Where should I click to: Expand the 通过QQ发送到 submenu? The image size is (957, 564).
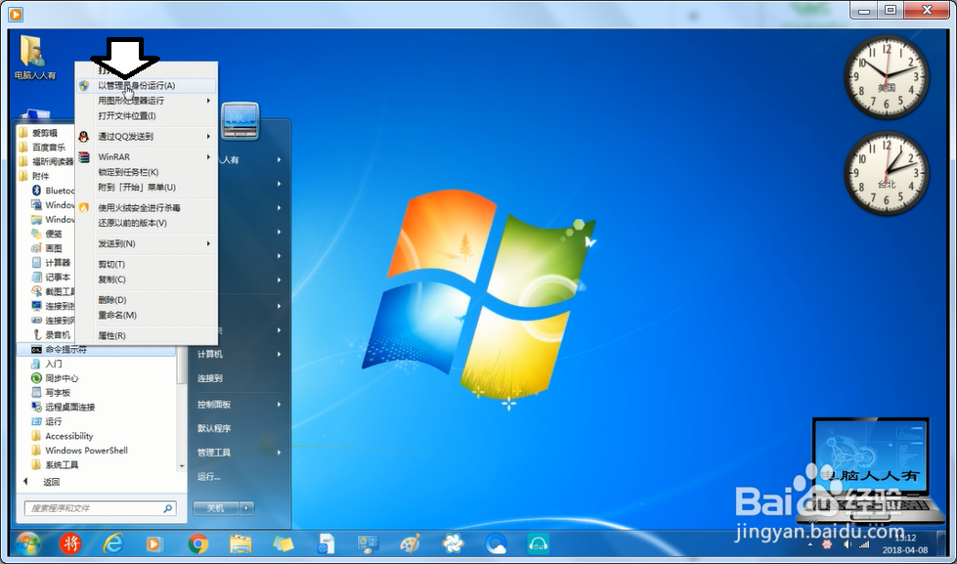coord(146,137)
